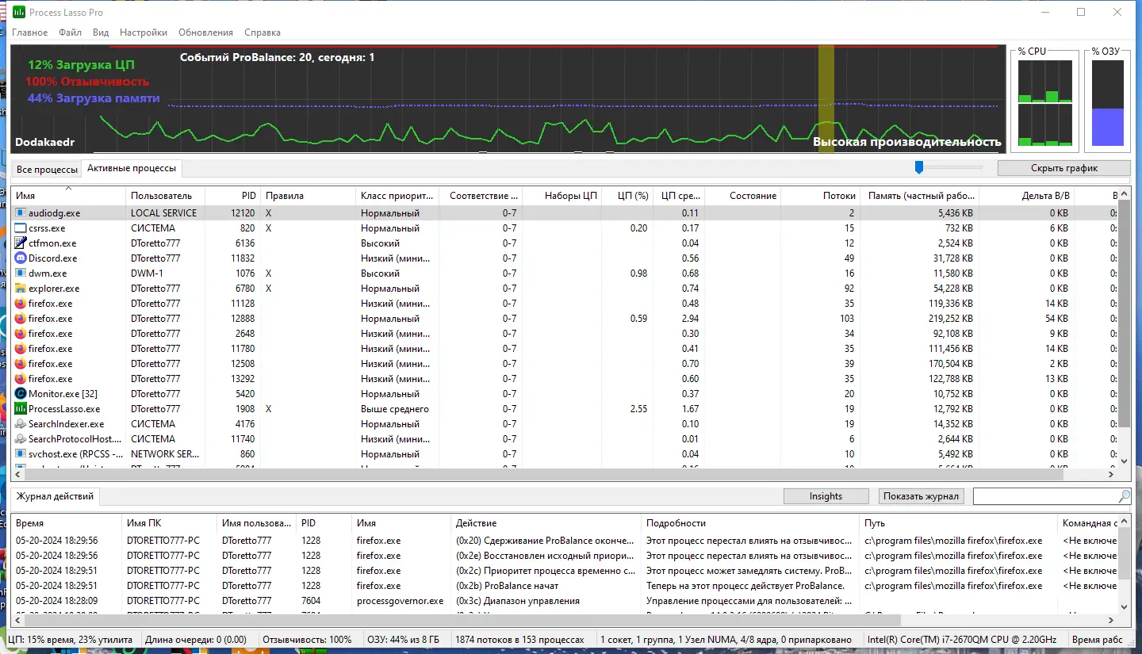Click the Скрыть график button
The image size is (1142, 654).
pos(1064,168)
